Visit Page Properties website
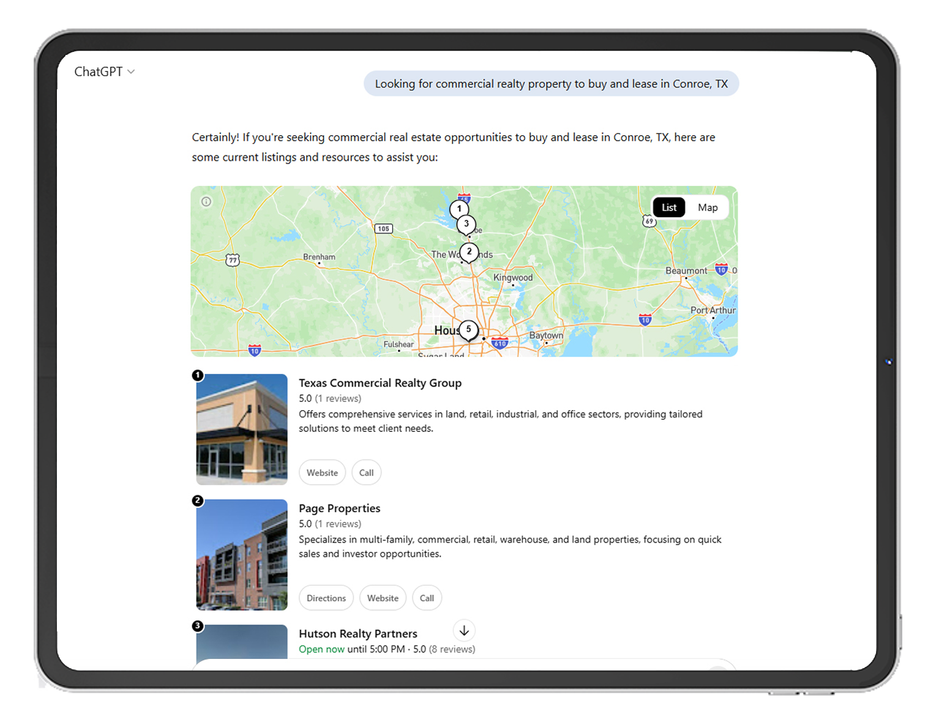This screenshot has height=722, width=928. point(383,598)
